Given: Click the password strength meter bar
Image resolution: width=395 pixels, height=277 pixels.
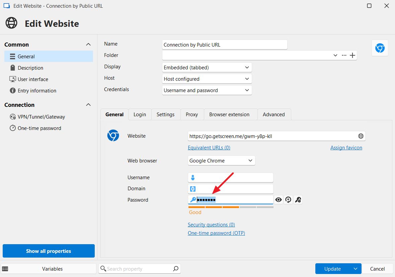Looking at the screenshot, I should pos(231,207).
